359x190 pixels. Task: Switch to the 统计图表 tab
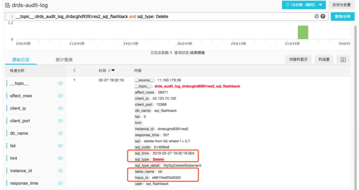coord(64,60)
